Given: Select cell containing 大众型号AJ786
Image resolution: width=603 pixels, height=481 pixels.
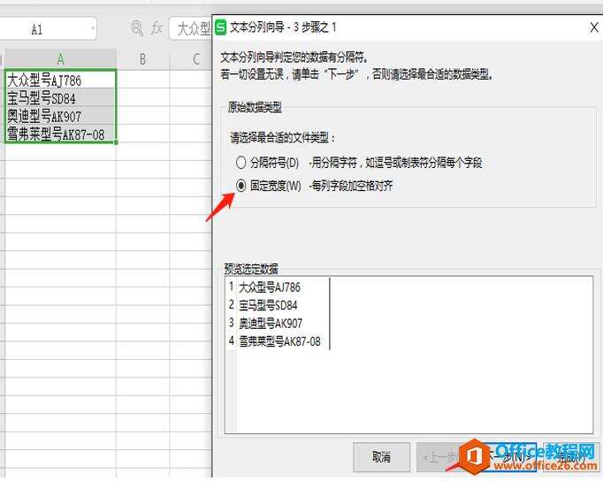Looking at the screenshot, I should (x=60, y=80).
